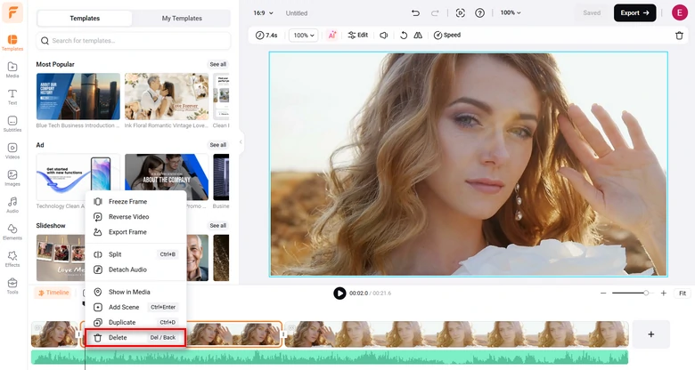
Task: Undo the last action
Action: click(415, 12)
